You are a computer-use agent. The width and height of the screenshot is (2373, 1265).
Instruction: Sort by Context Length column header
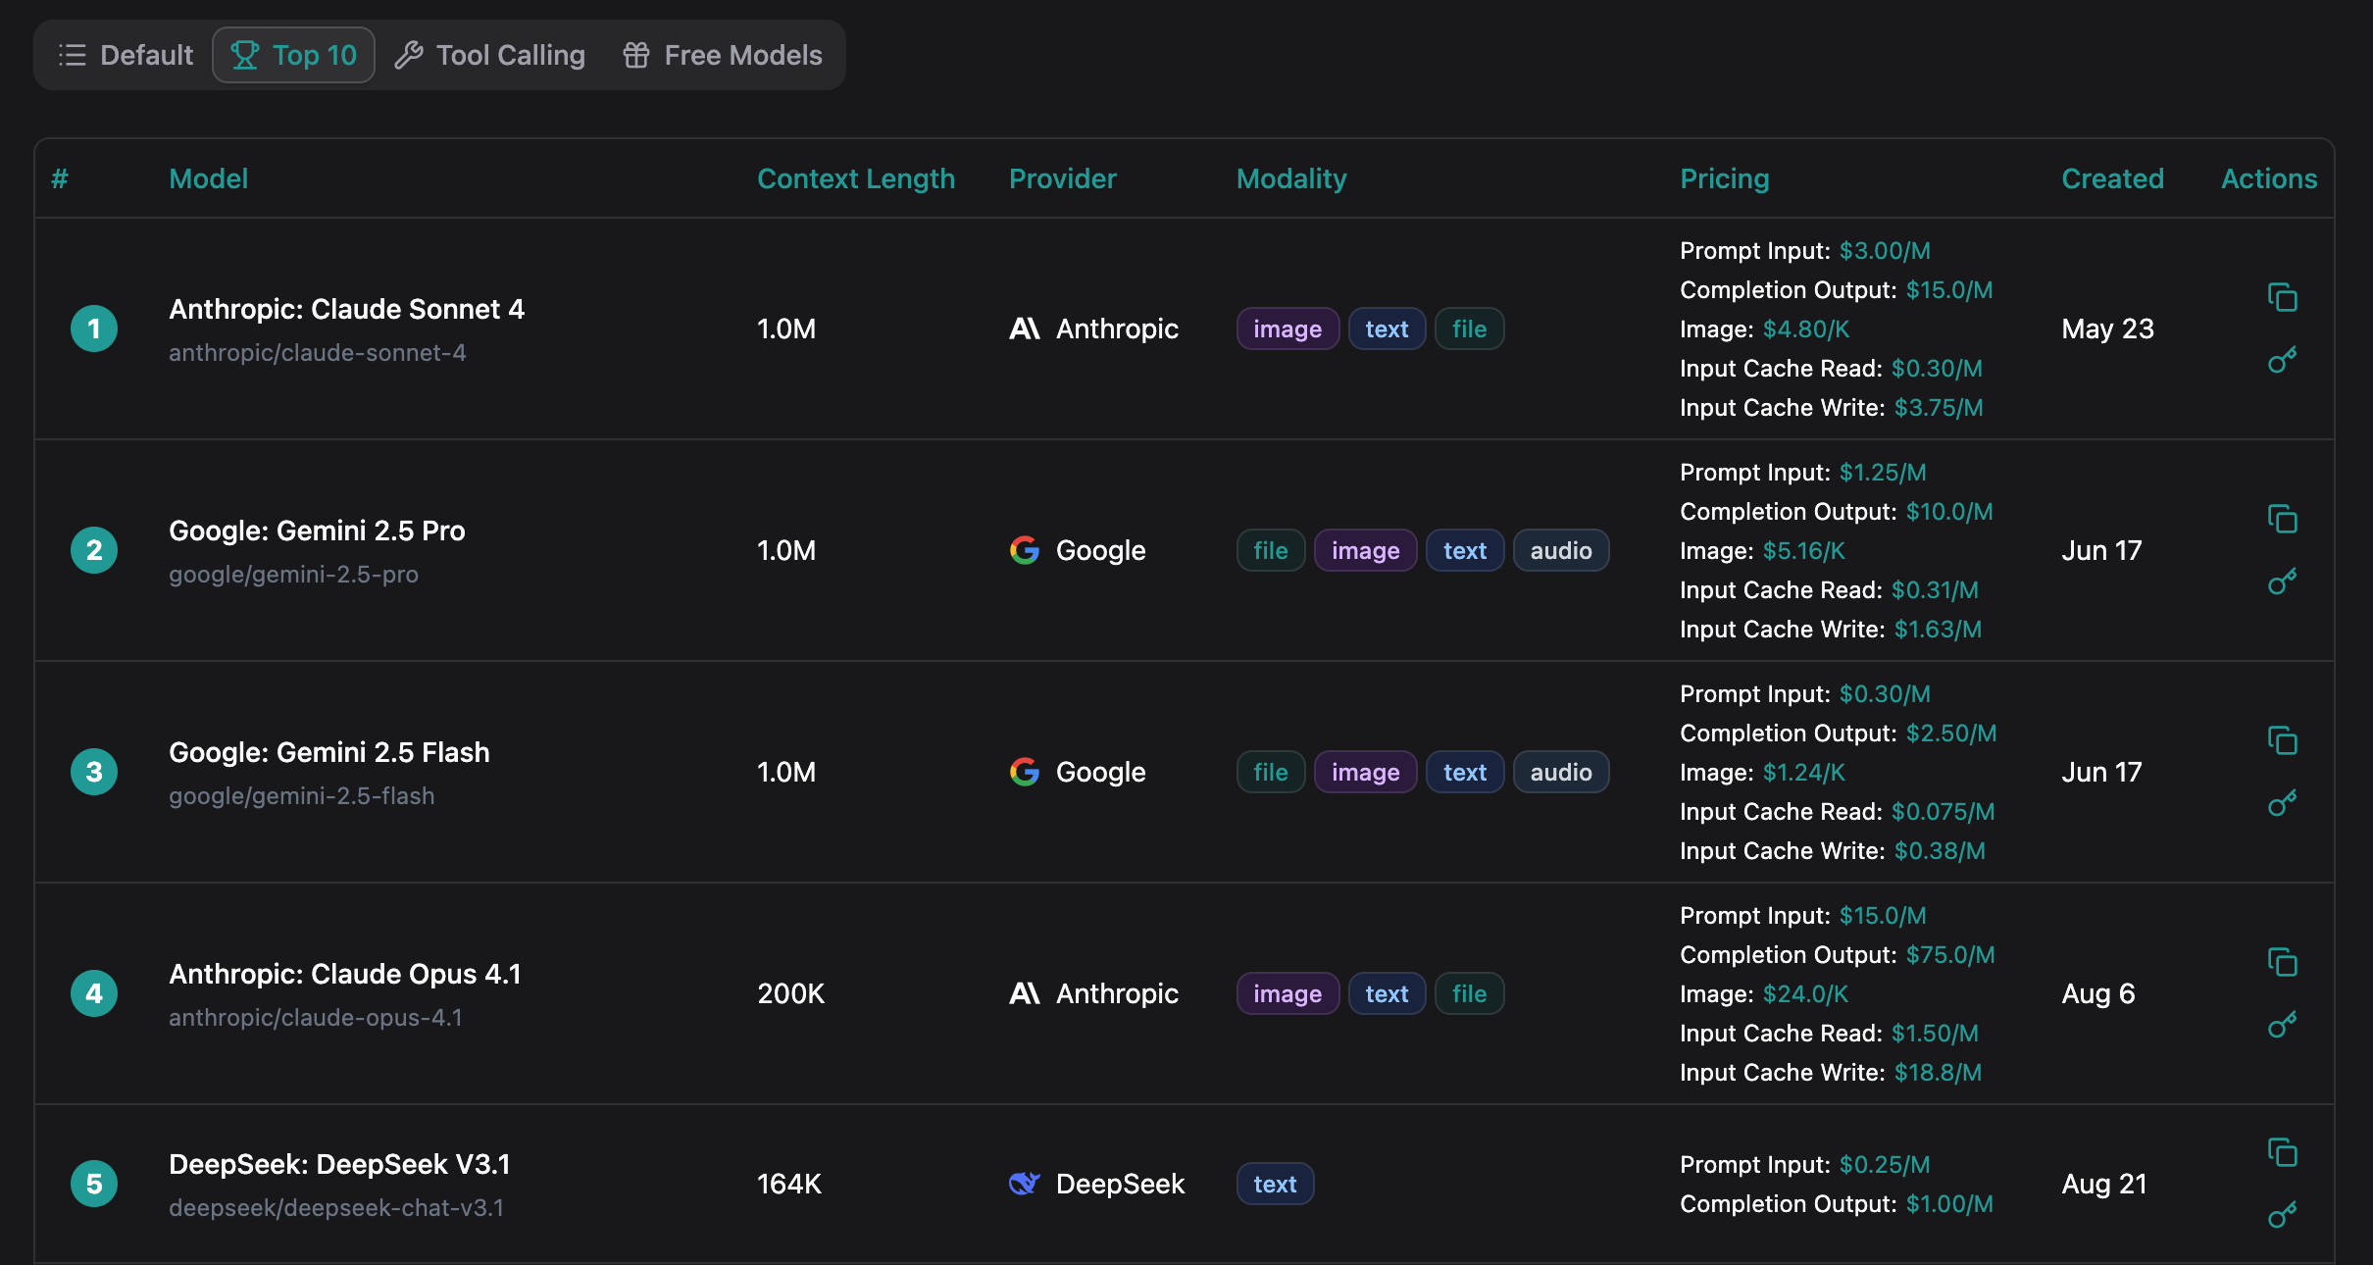tap(855, 178)
